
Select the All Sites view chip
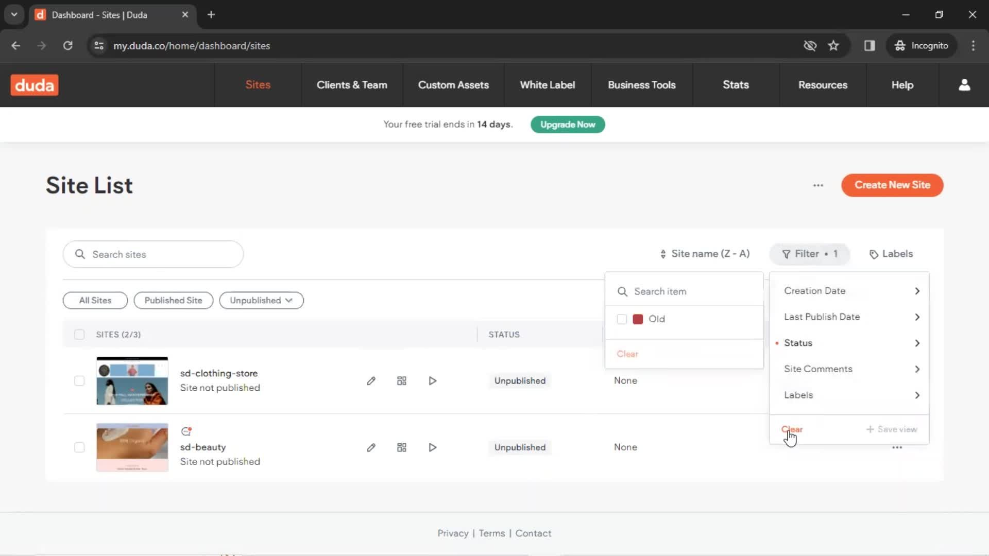95,301
